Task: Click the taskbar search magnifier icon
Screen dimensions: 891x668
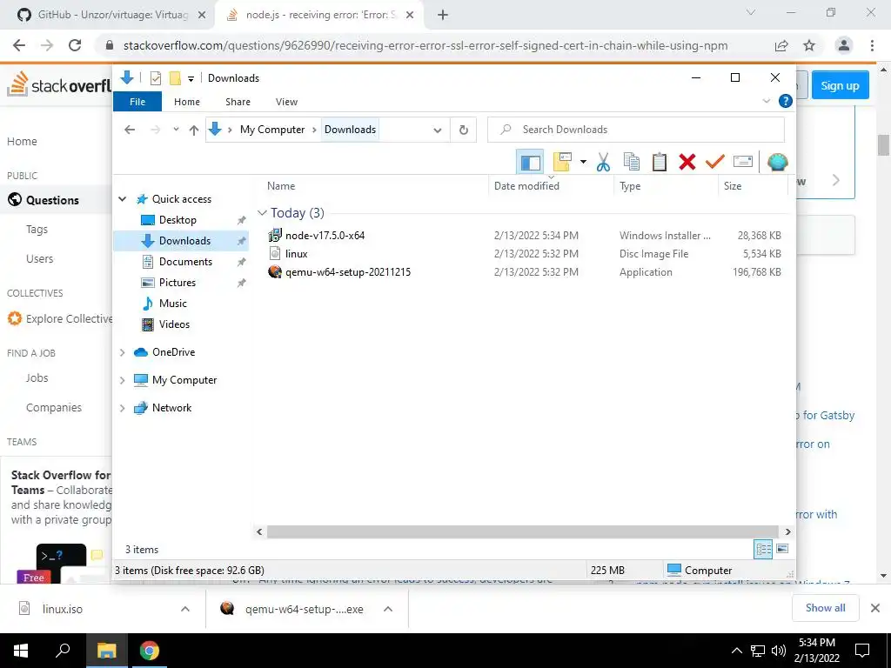Action: click(63, 651)
